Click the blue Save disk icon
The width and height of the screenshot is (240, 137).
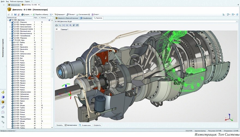[15, 14]
